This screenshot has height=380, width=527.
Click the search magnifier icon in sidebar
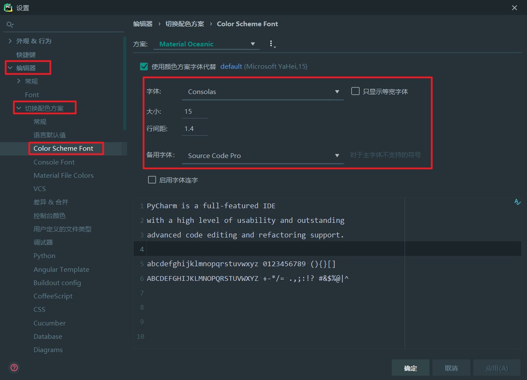pyautogui.click(x=10, y=25)
